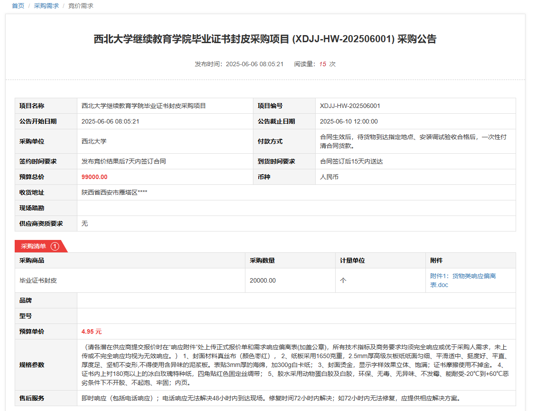This screenshot has width=533, height=411.
Task: Click the red reading count 15
Action: pyautogui.click(x=323, y=64)
